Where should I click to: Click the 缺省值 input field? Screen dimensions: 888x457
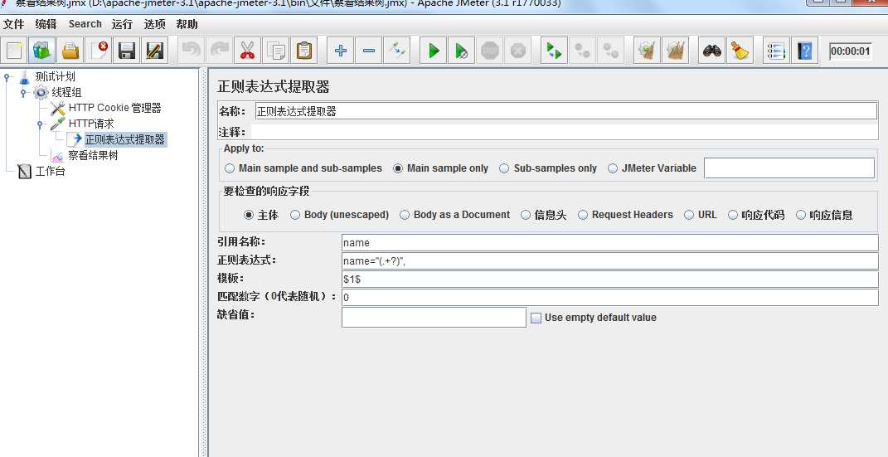tap(434, 317)
